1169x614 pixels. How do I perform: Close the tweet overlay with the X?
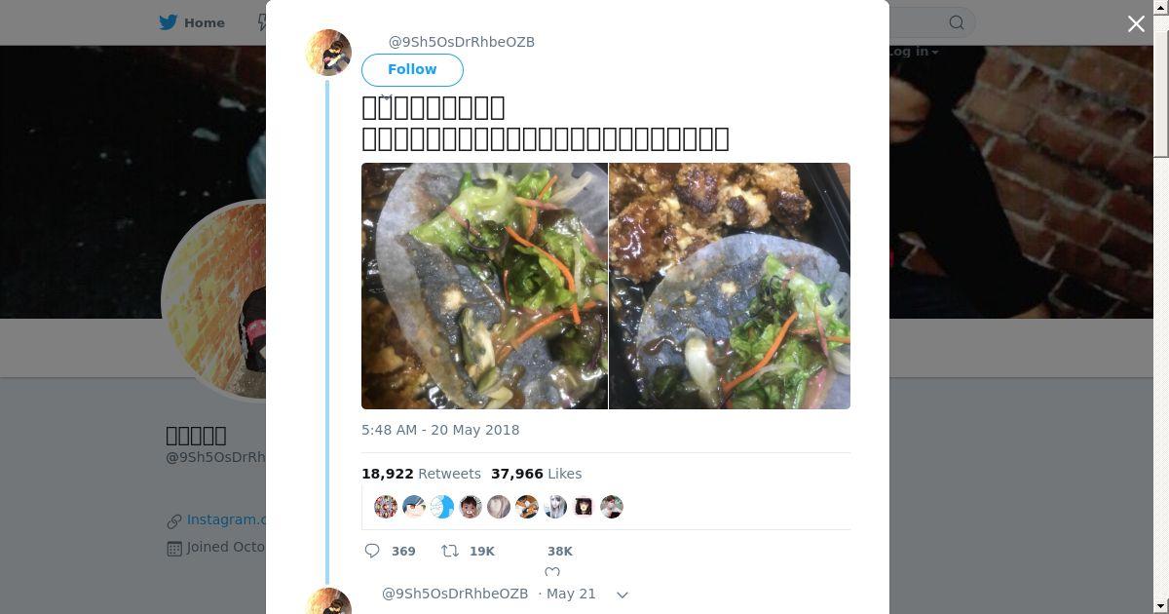click(1136, 24)
